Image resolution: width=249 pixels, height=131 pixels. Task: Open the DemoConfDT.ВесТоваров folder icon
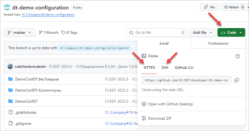point(11,79)
